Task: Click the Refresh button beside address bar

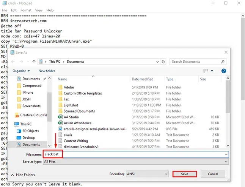Action: point(163,62)
